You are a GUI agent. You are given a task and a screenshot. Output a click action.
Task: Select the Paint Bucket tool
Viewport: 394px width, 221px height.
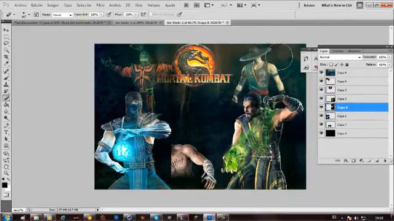tap(6, 105)
